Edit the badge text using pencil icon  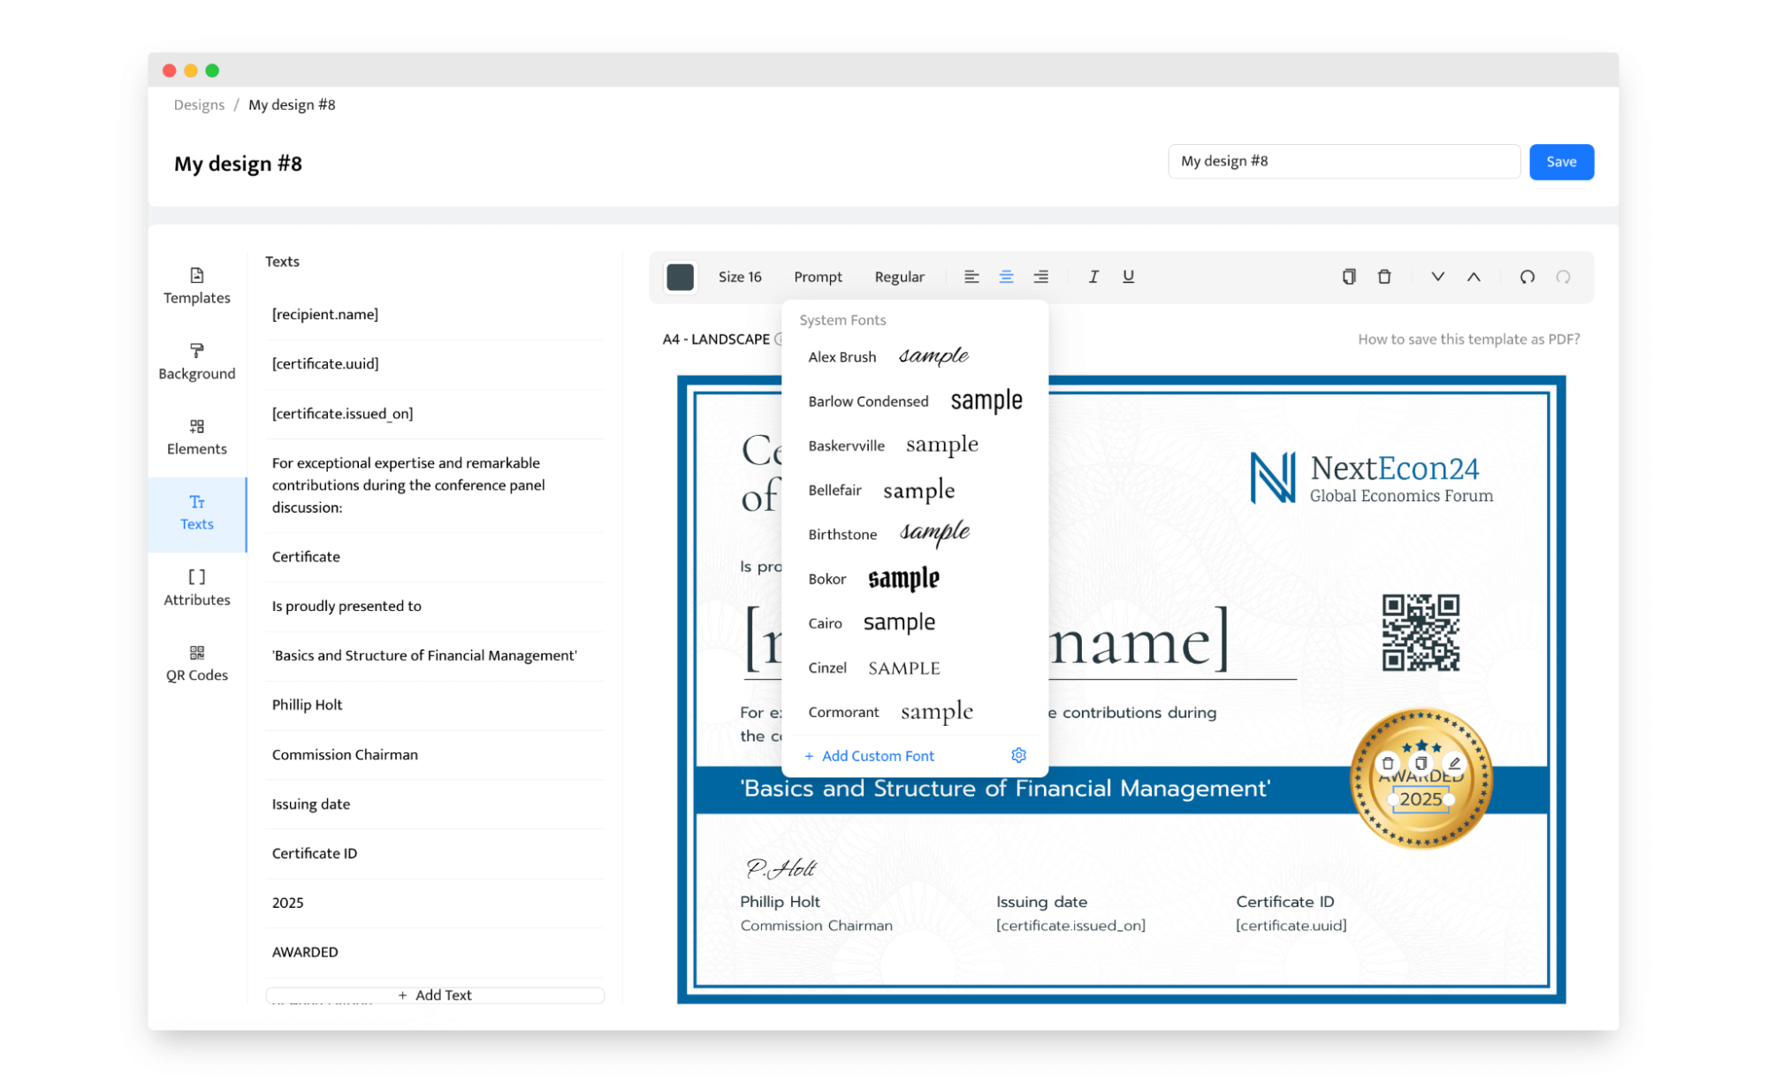click(x=1454, y=763)
